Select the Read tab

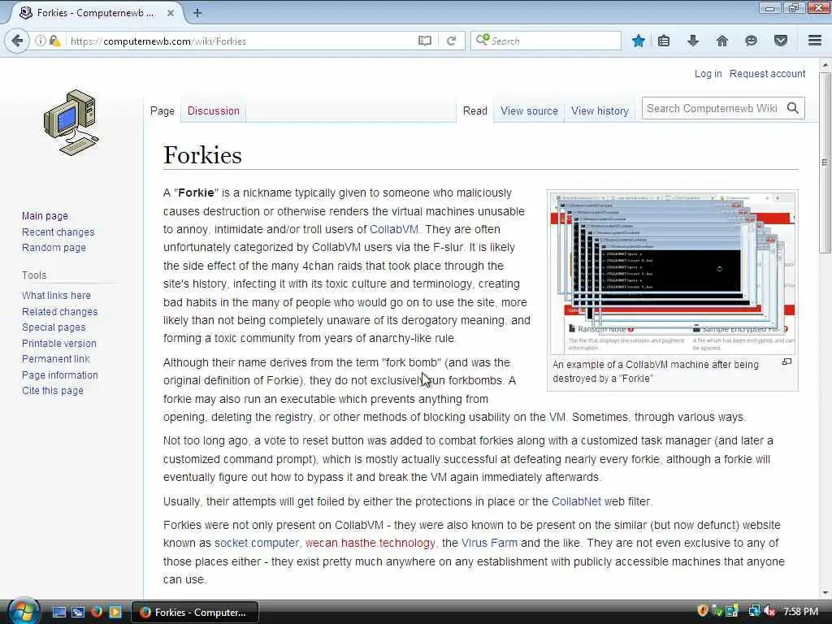click(x=474, y=110)
